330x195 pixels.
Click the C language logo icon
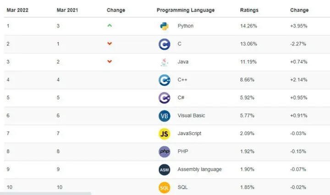[164, 44]
